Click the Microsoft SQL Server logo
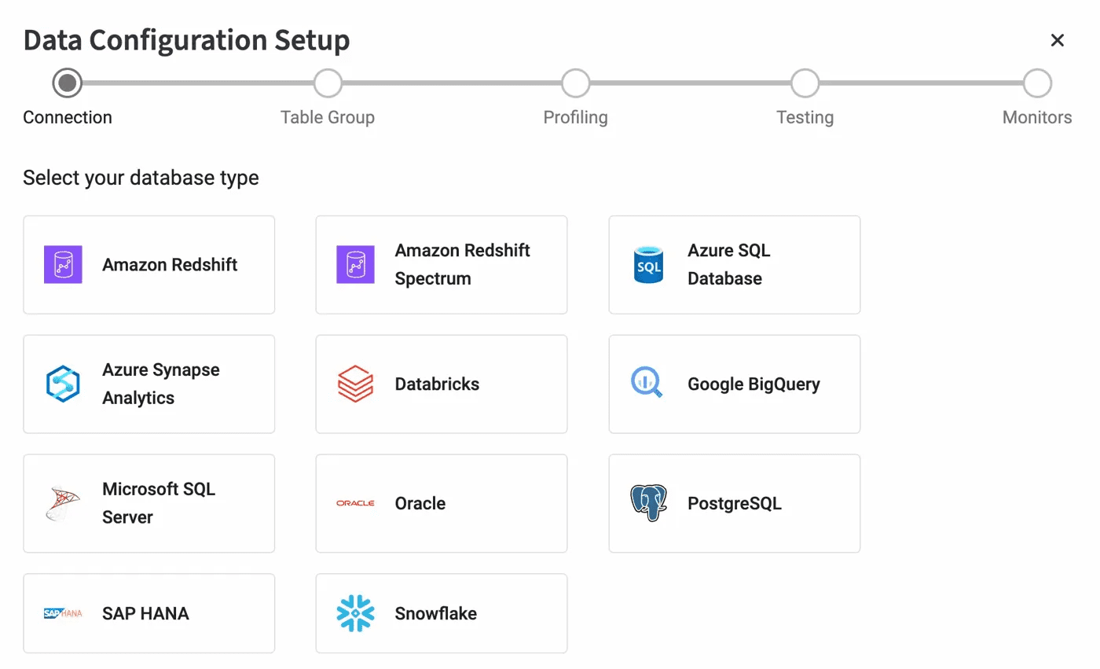The height and width of the screenshot is (669, 1100). coord(63,504)
